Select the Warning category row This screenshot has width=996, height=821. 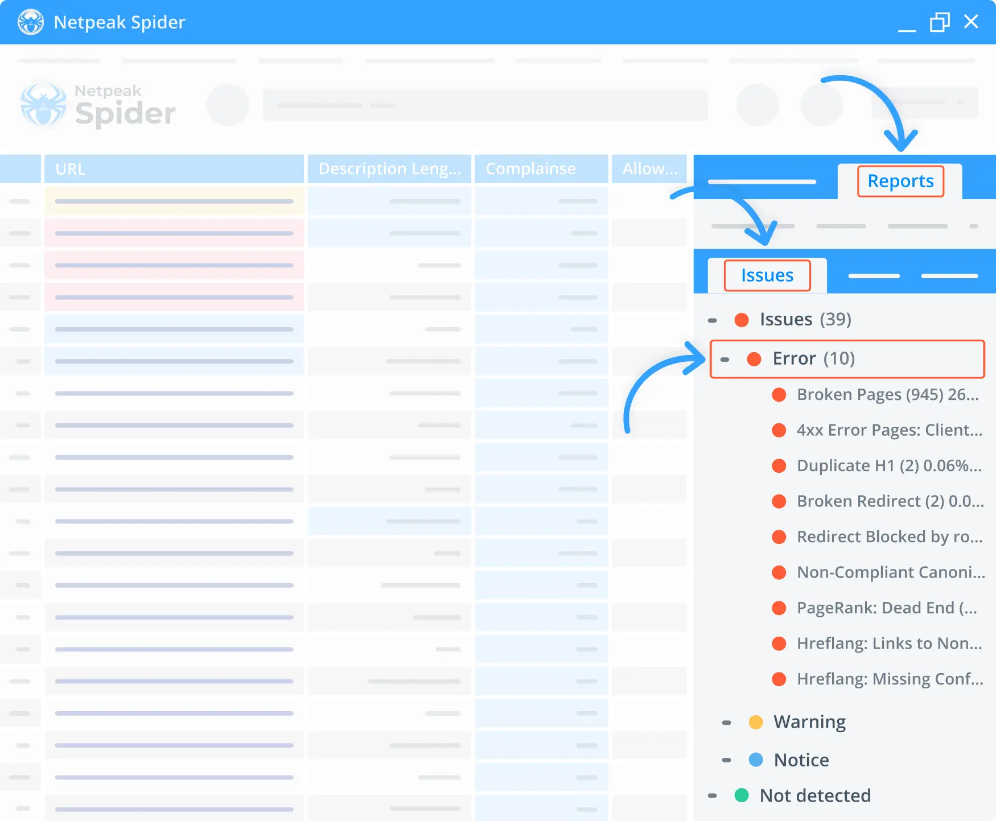point(809,722)
